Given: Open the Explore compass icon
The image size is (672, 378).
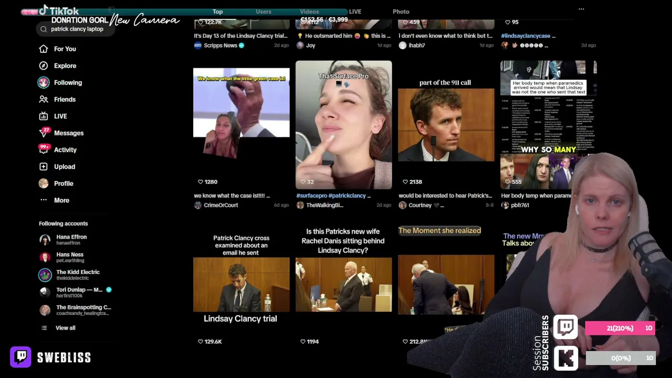Looking at the screenshot, I should [44, 66].
